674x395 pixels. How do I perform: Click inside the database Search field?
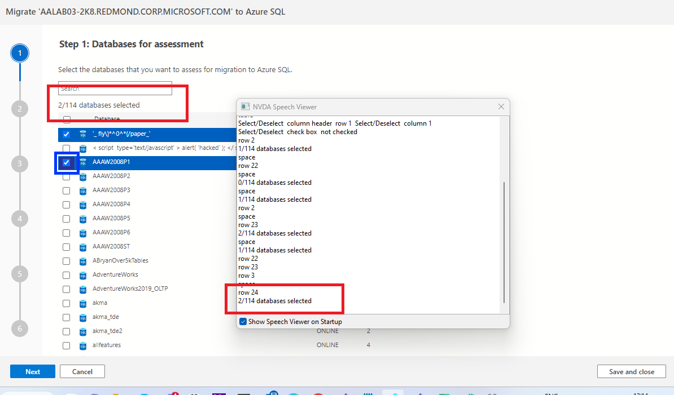click(x=115, y=88)
